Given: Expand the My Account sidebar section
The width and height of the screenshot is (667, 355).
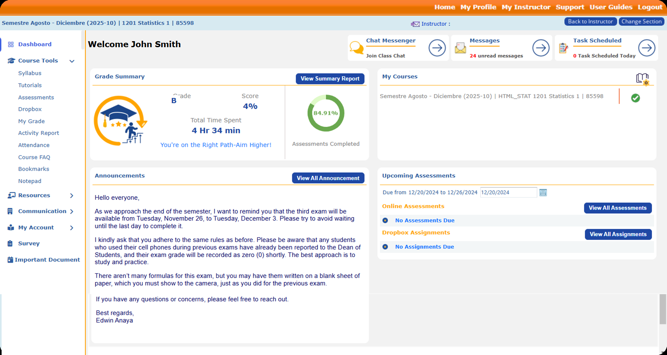Looking at the screenshot, I should tap(72, 228).
